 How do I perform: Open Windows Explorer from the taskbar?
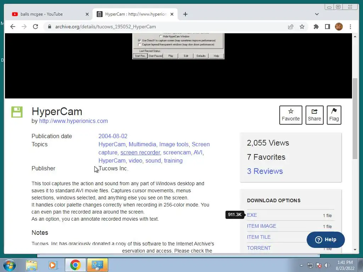32,265
